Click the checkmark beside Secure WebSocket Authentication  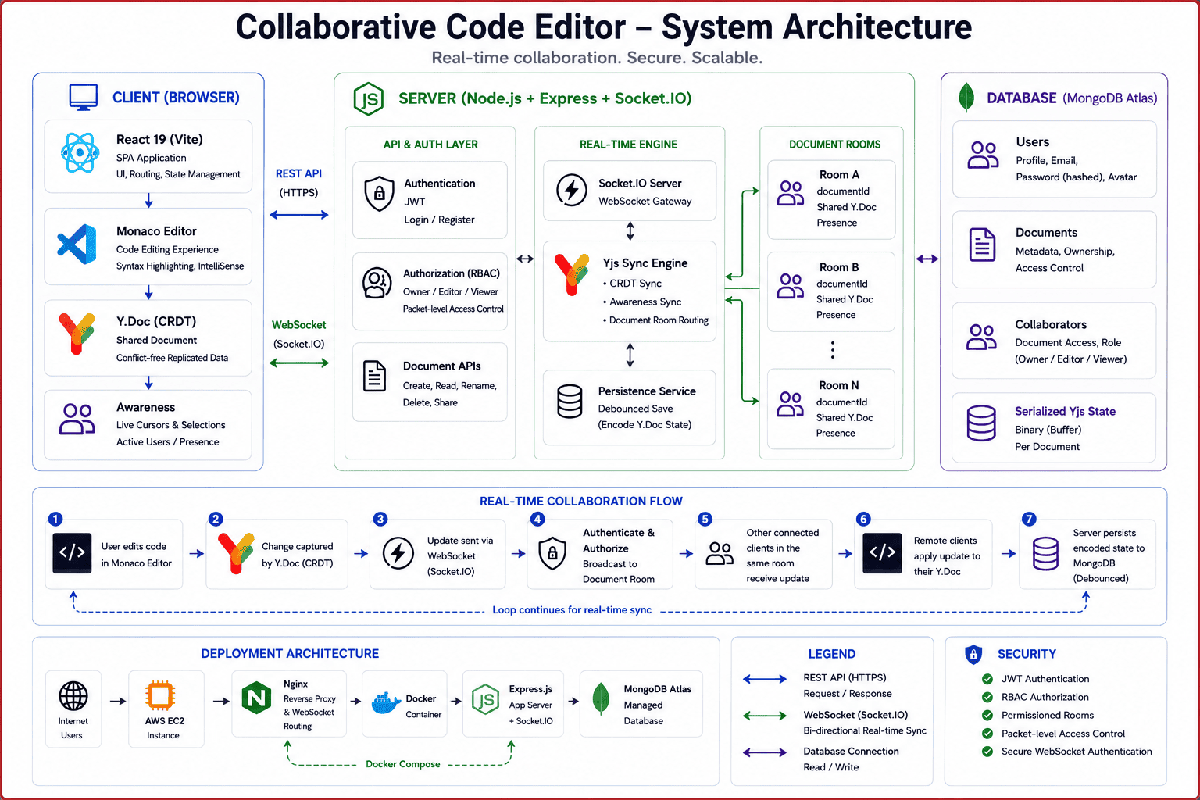pyautogui.click(x=987, y=752)
